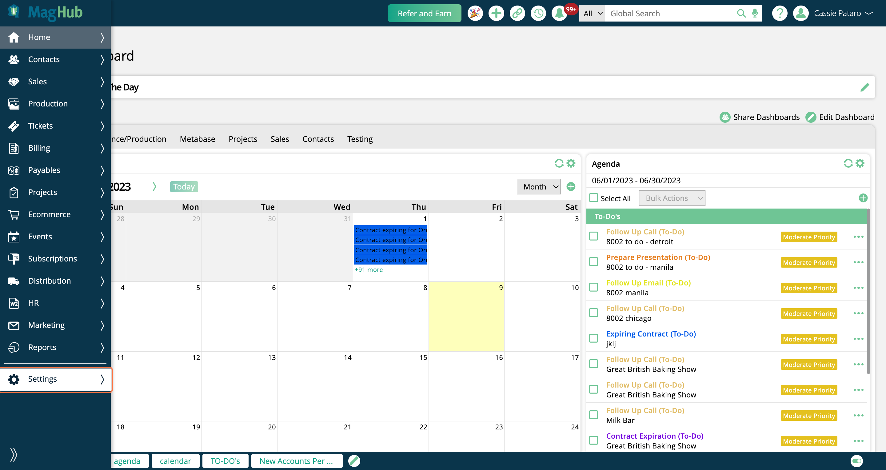Viewport: 886px width, 470px height.
Task: Open Tickets in sidebar
Action: pyautogui.click(x=55, y=126)
